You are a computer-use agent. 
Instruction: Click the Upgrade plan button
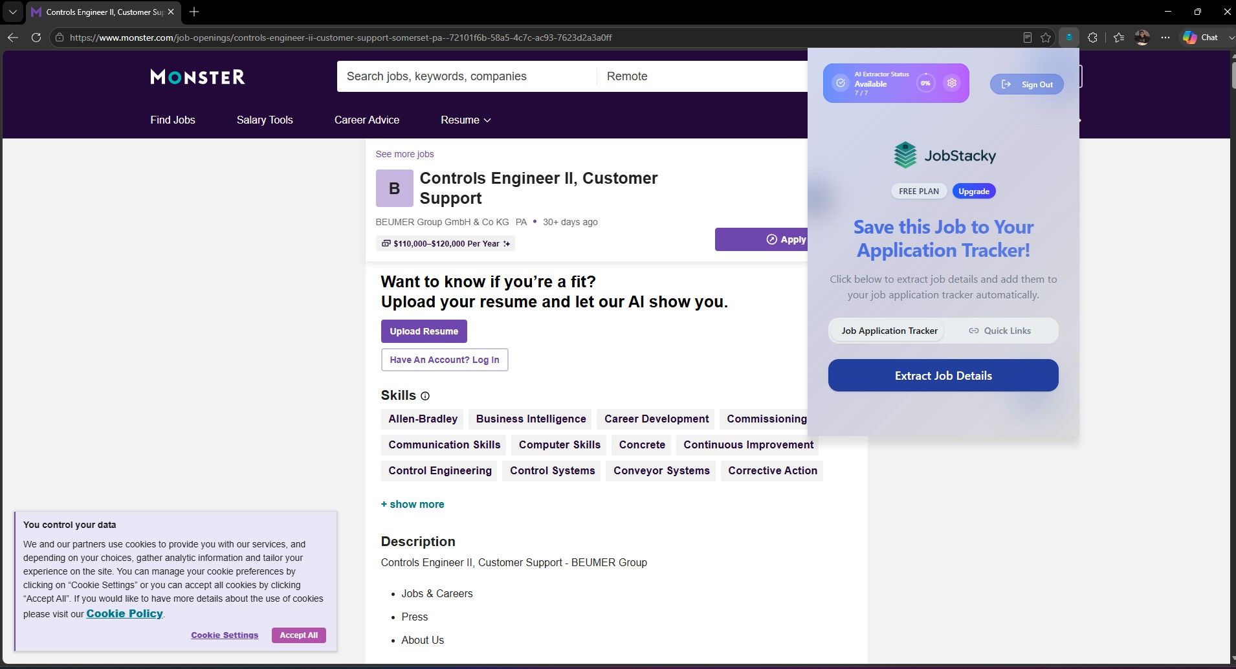(x=973, y=192)
